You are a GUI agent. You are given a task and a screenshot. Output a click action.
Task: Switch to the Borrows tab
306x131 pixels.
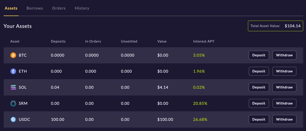(35, 8)
